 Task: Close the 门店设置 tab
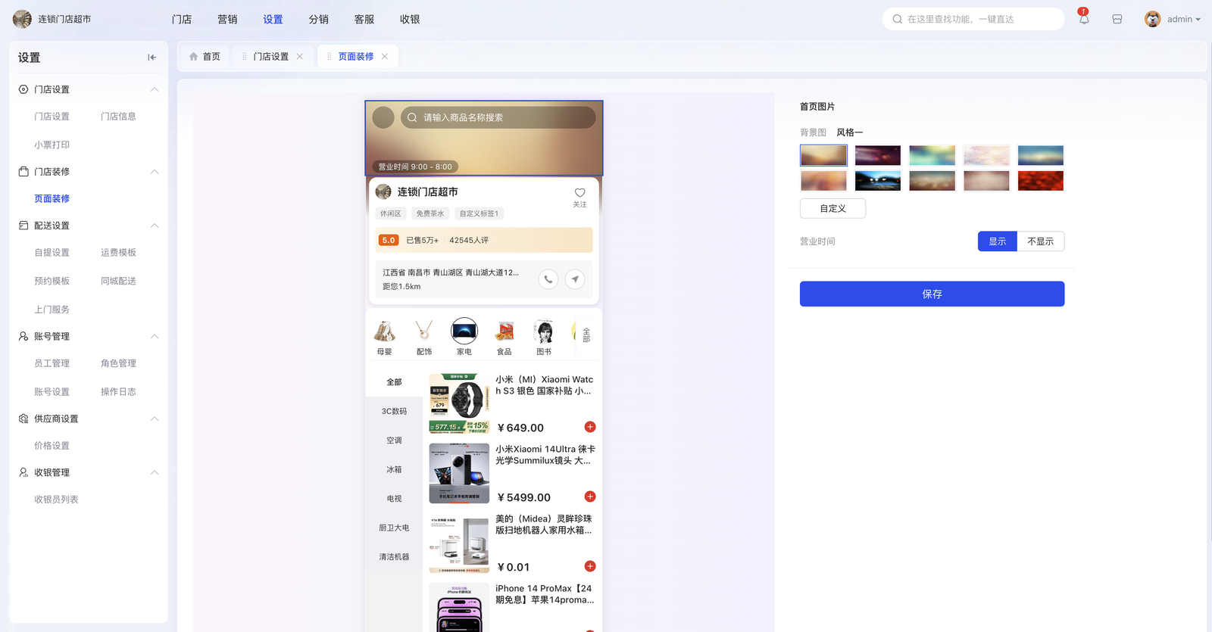pos(300,57)
